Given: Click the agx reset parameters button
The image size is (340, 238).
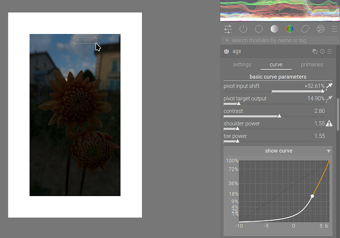Looking at the screenshot, I should pyautogui.click(x=322, y=51).
